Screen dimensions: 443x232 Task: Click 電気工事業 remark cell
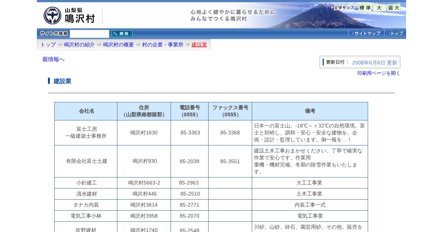(310, 216)
